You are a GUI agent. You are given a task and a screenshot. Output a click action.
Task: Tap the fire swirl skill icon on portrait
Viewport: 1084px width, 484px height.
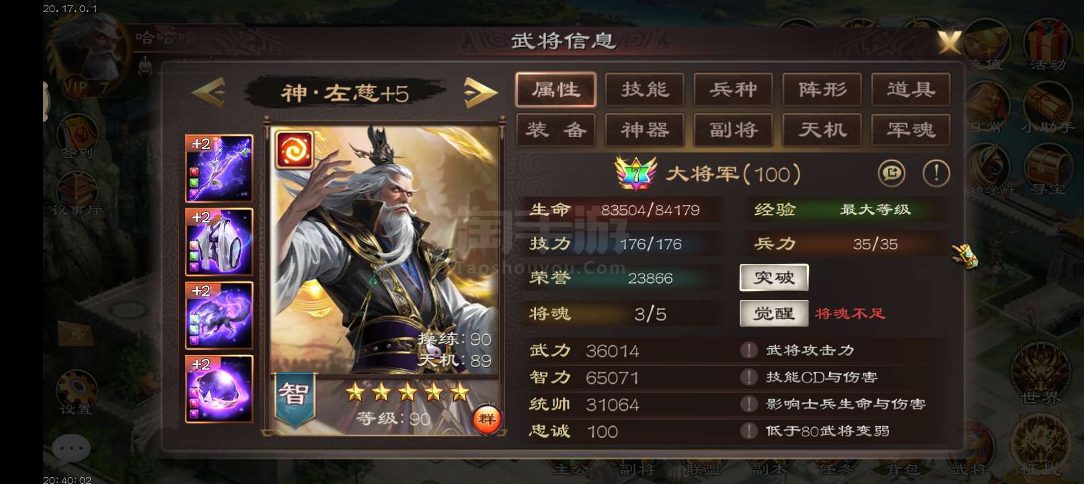[294, 149]
